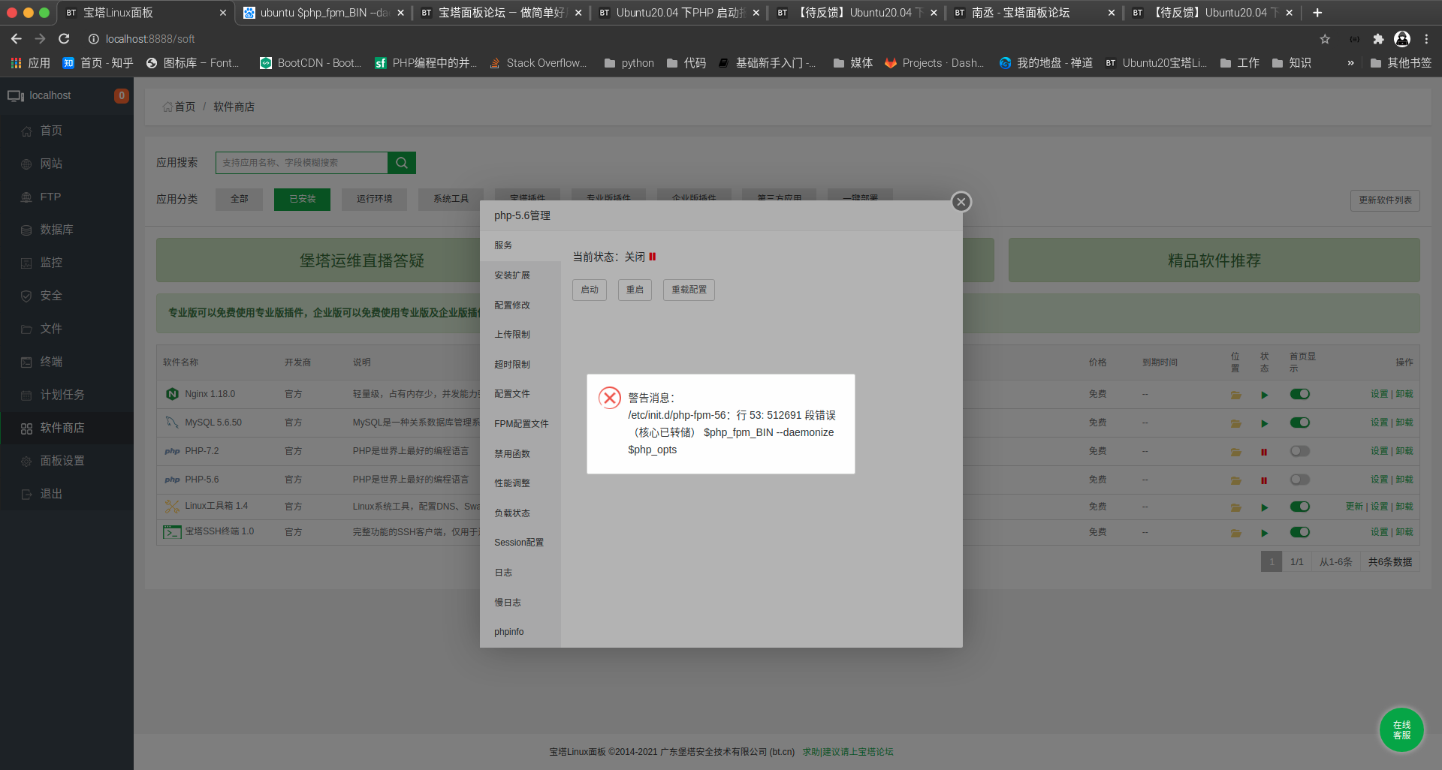
Task: Toggle Nginx homepage display switch
Action: pyautogui.click(x=1300, y=394)
